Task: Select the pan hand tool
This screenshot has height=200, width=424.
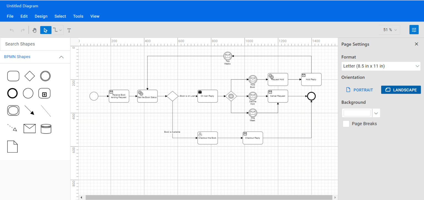Action: (x=35, y=30)
